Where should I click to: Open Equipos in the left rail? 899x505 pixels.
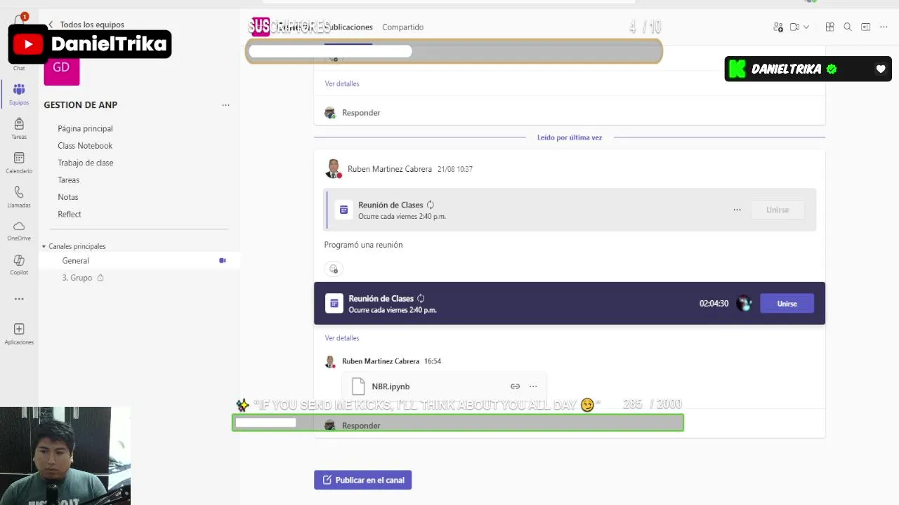tap(19, 93)
